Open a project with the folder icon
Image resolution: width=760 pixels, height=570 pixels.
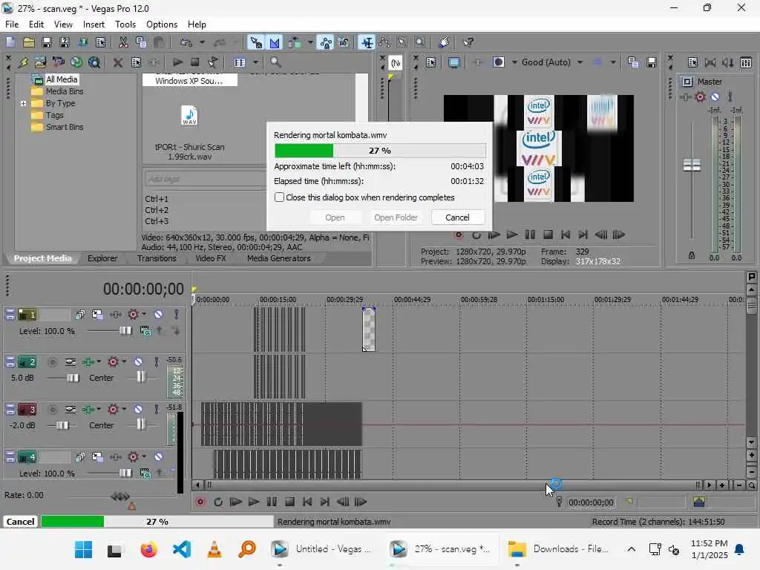pos(29,42)
